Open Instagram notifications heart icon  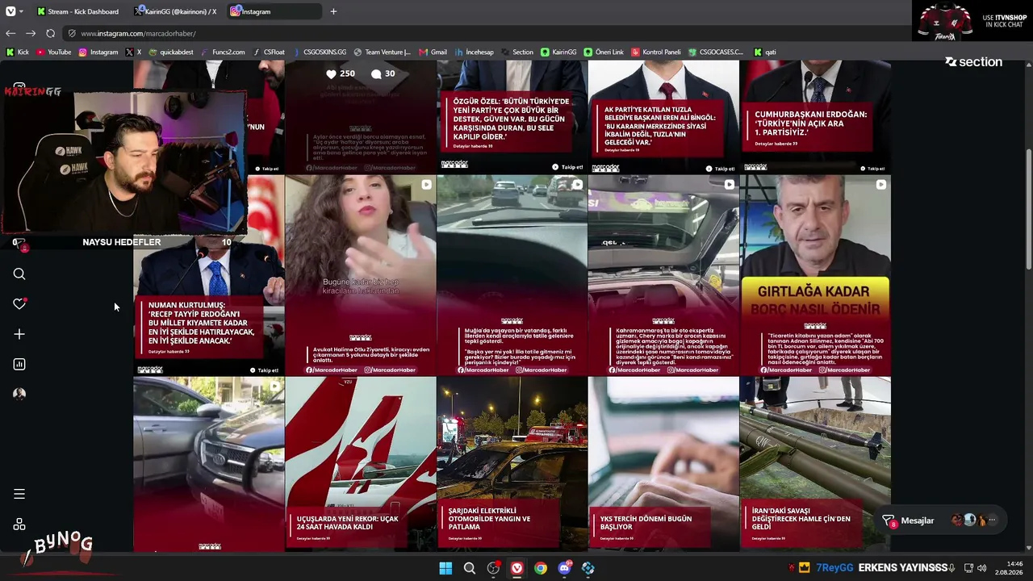coord(19,304)
